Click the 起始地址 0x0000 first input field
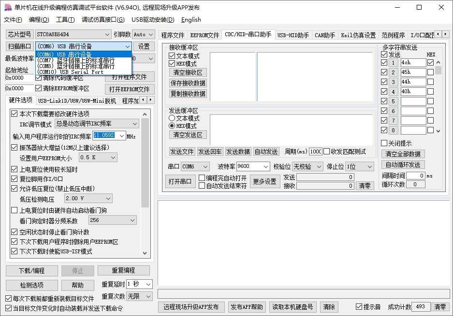The width and height of the screenshot is (453, 316). pyautogui.click(x=19, y=78)
